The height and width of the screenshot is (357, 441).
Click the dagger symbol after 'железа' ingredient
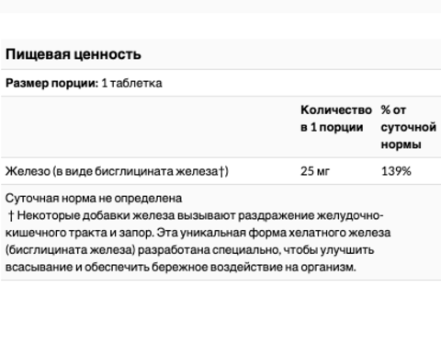221,171
